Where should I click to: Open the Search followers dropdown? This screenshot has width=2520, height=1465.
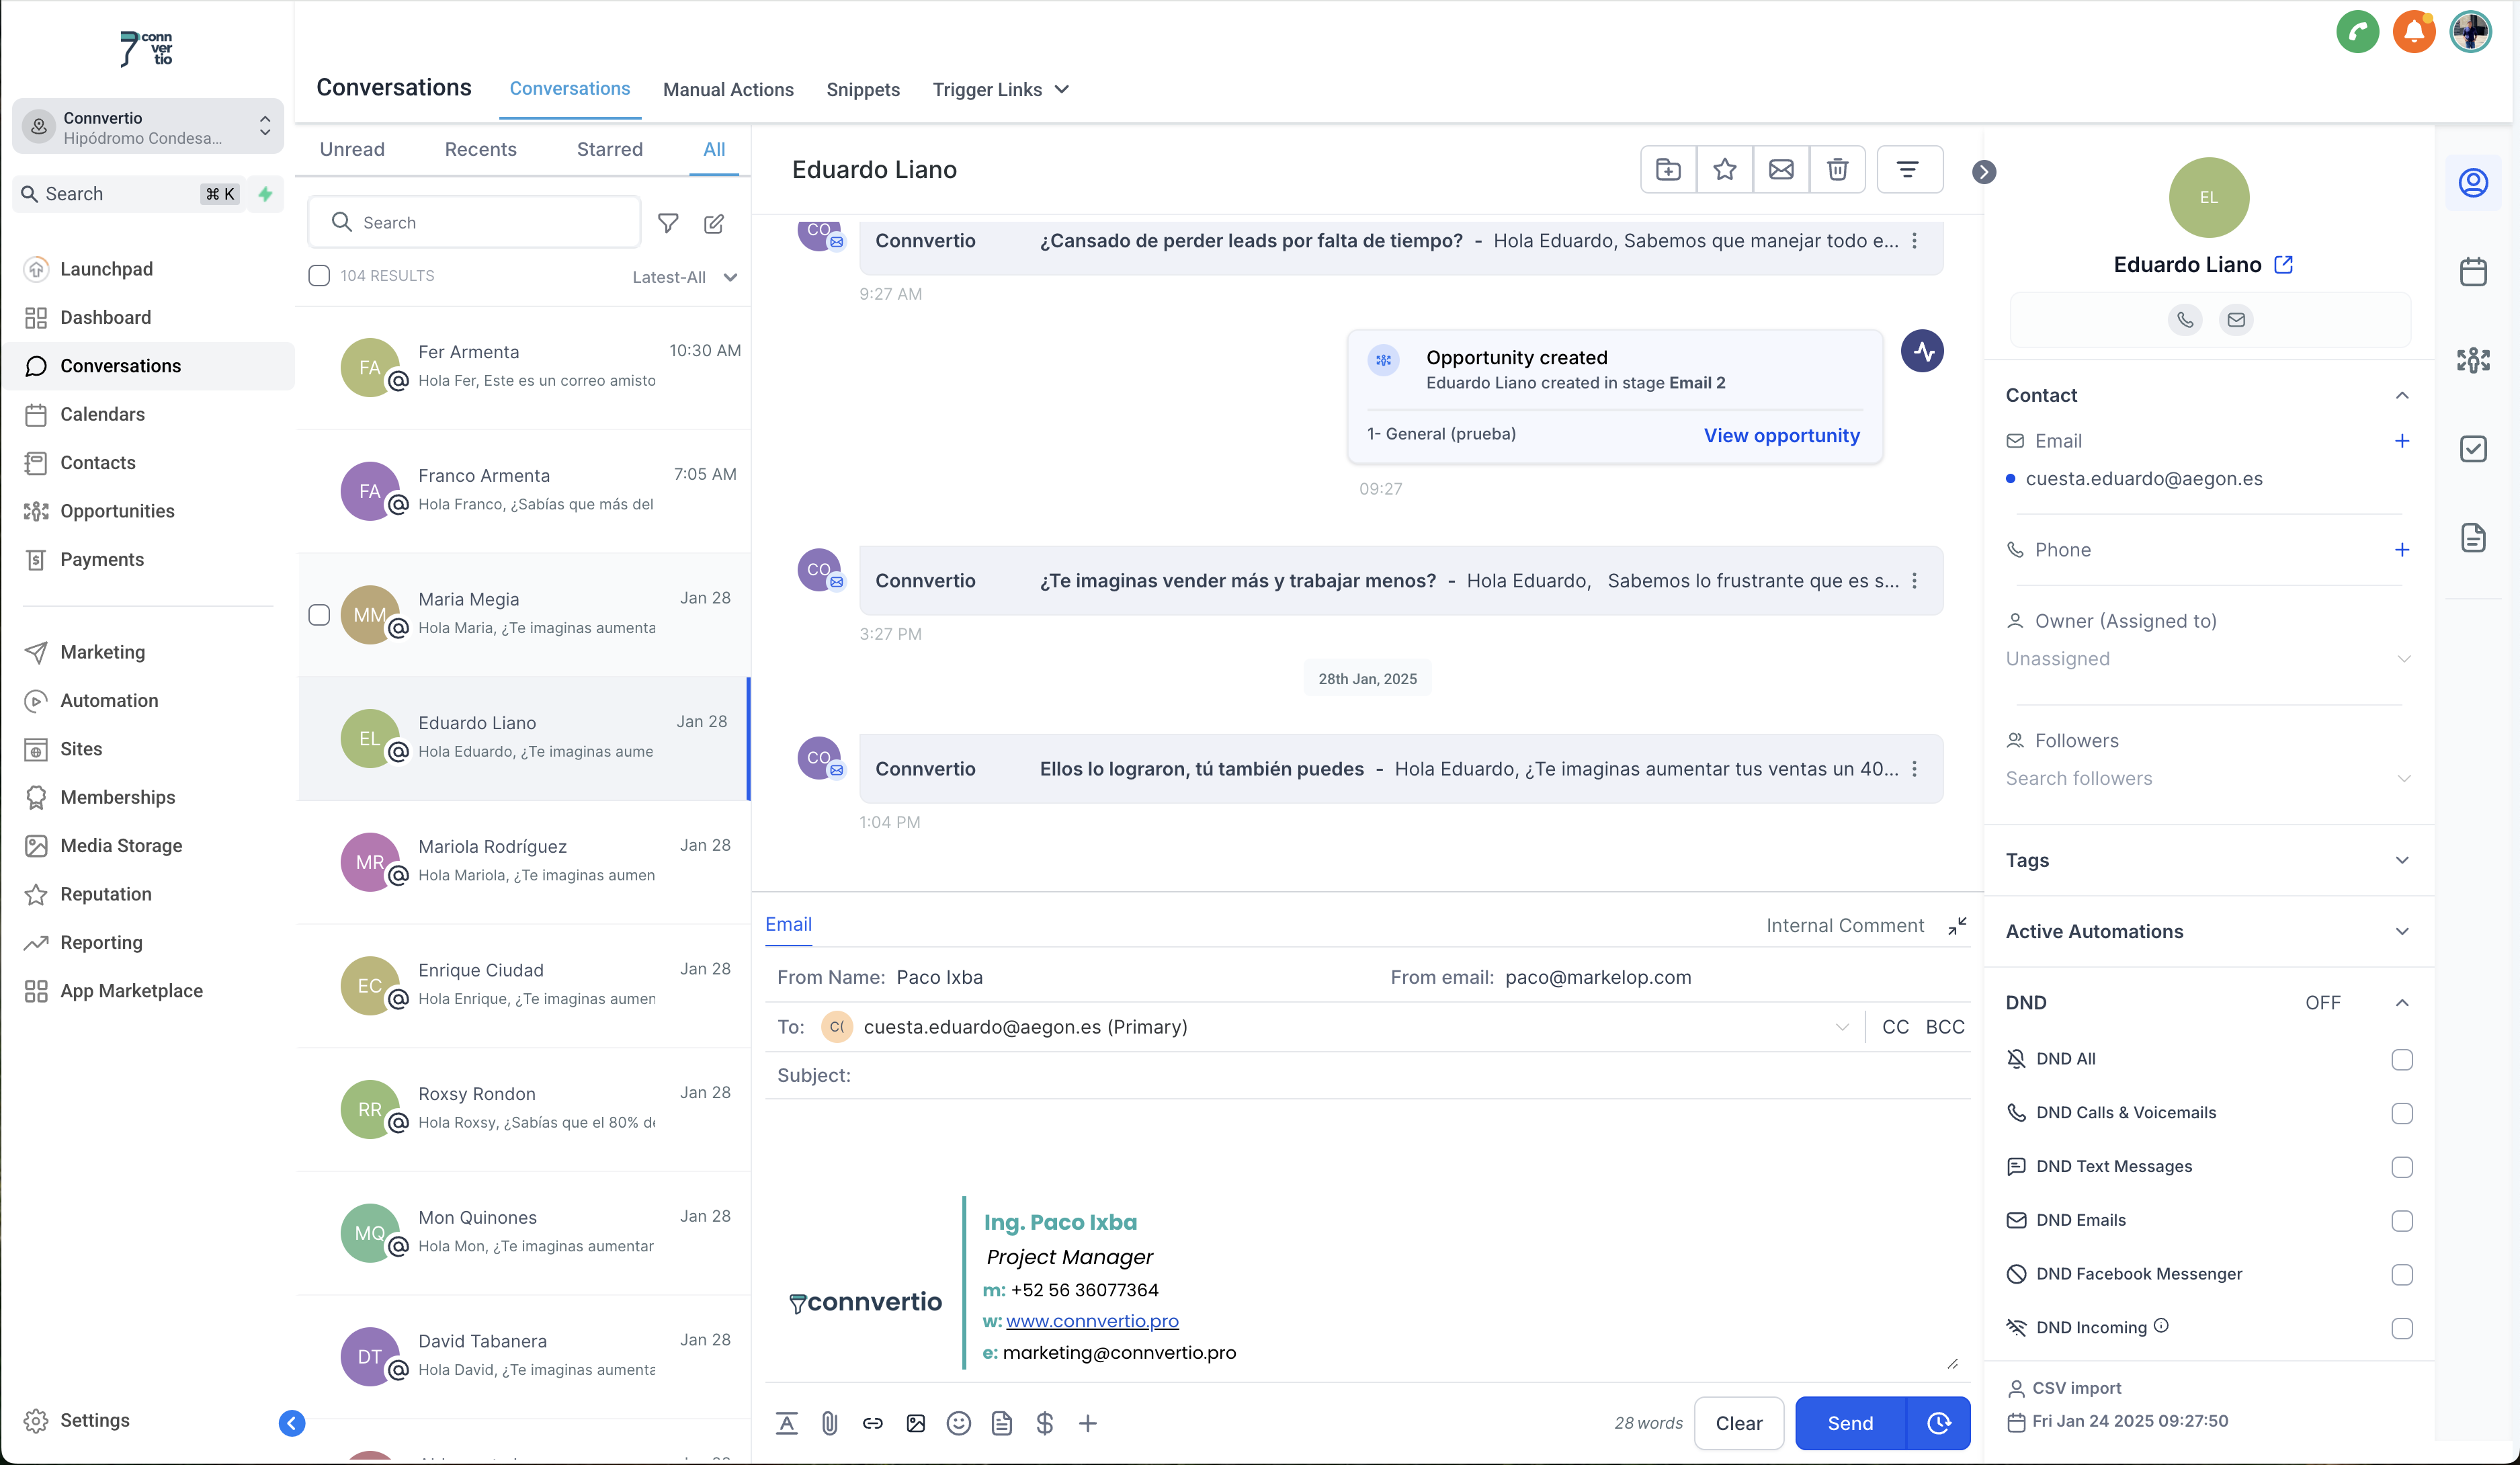pyautogui.click(x=2209, y=779)
